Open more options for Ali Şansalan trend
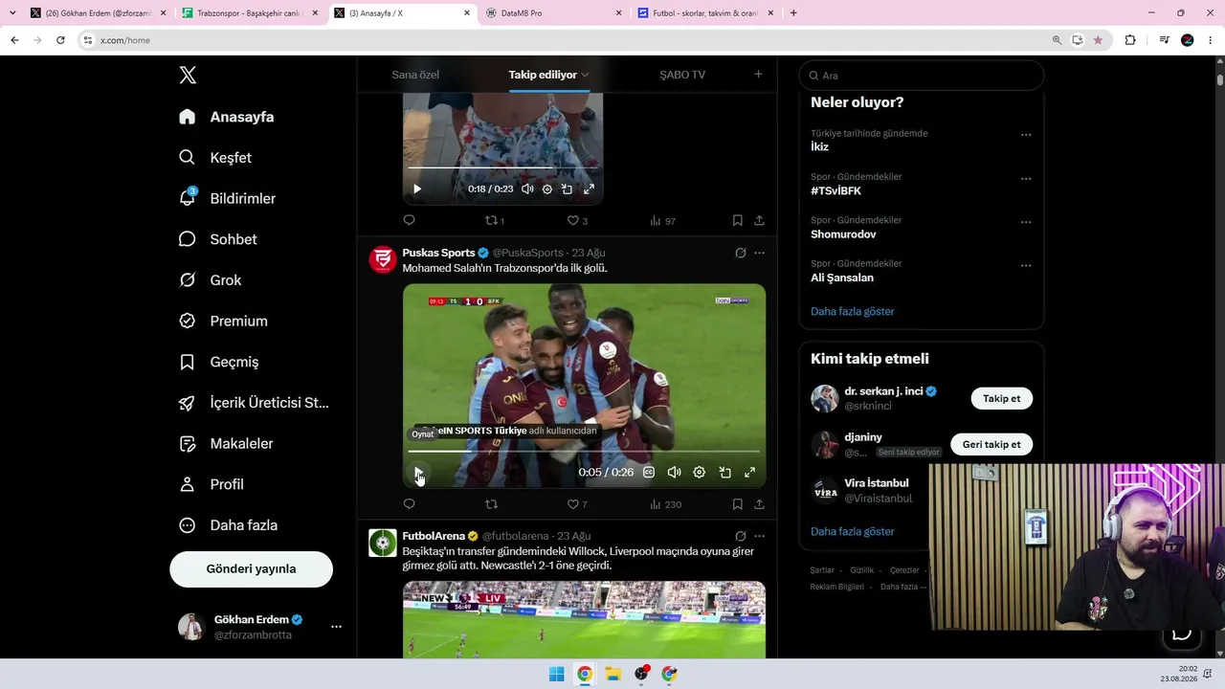 pos(1026,265)
